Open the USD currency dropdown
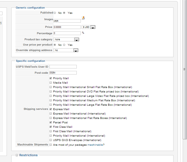Image resolution: width=187 pixels, height=162 pixels. (93, 27)
